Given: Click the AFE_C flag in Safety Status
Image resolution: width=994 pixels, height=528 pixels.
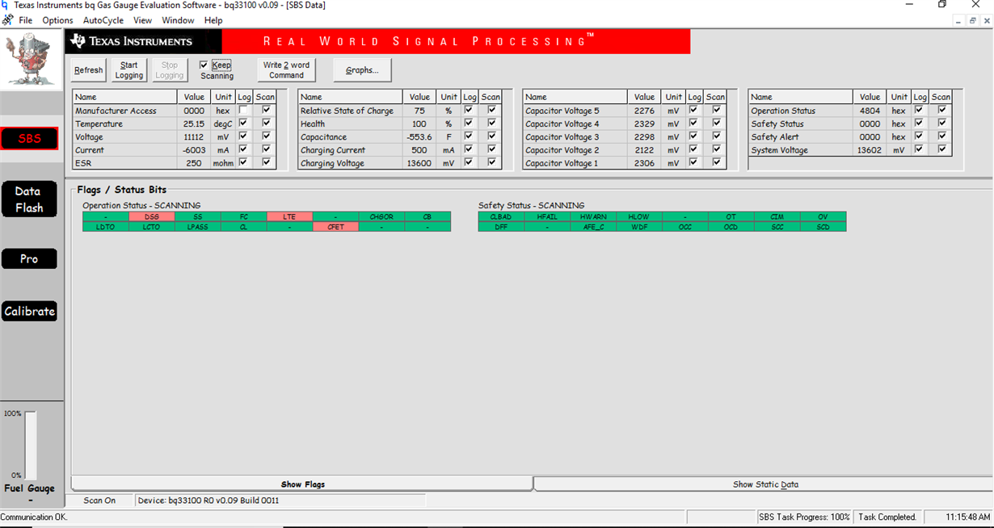Looking at the screenshot, I should (x=592, y=227).
